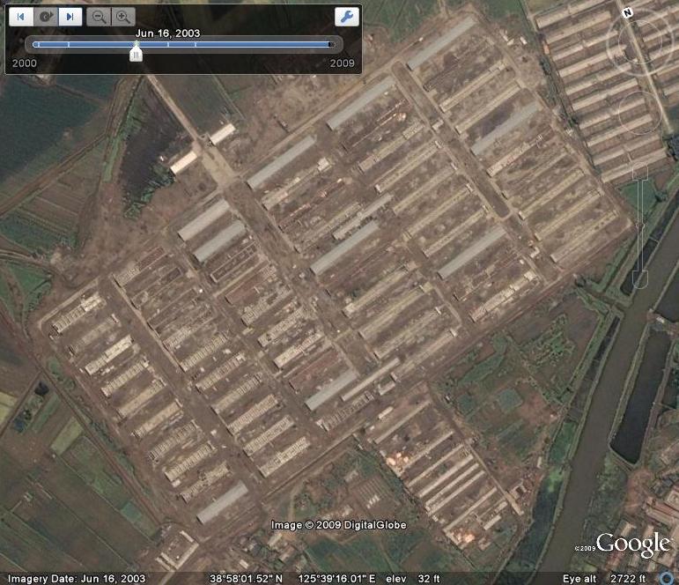
Task: Click the latitude 38°58'01.52" N readout
Action: tap(246, 579)
